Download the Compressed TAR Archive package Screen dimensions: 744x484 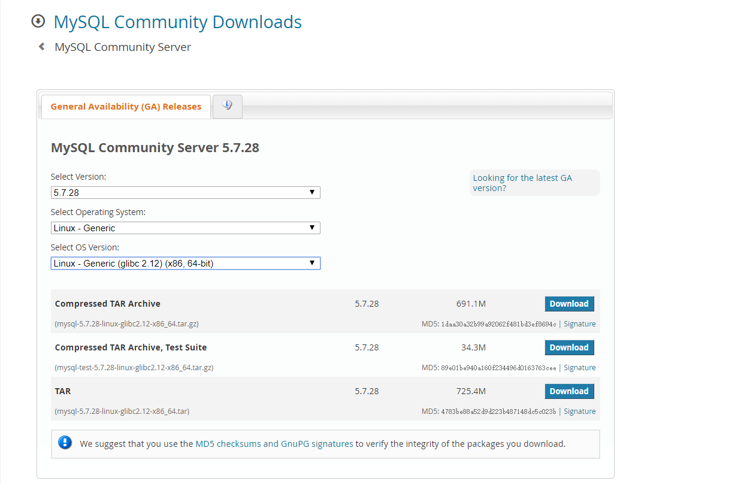[x=569, y=304]
